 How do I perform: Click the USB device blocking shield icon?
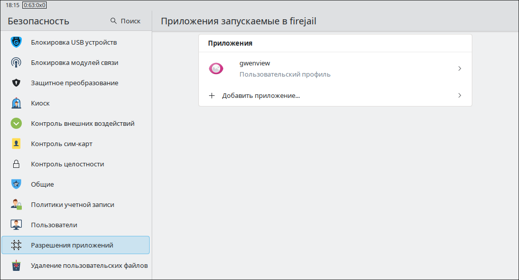pos(16,42)
